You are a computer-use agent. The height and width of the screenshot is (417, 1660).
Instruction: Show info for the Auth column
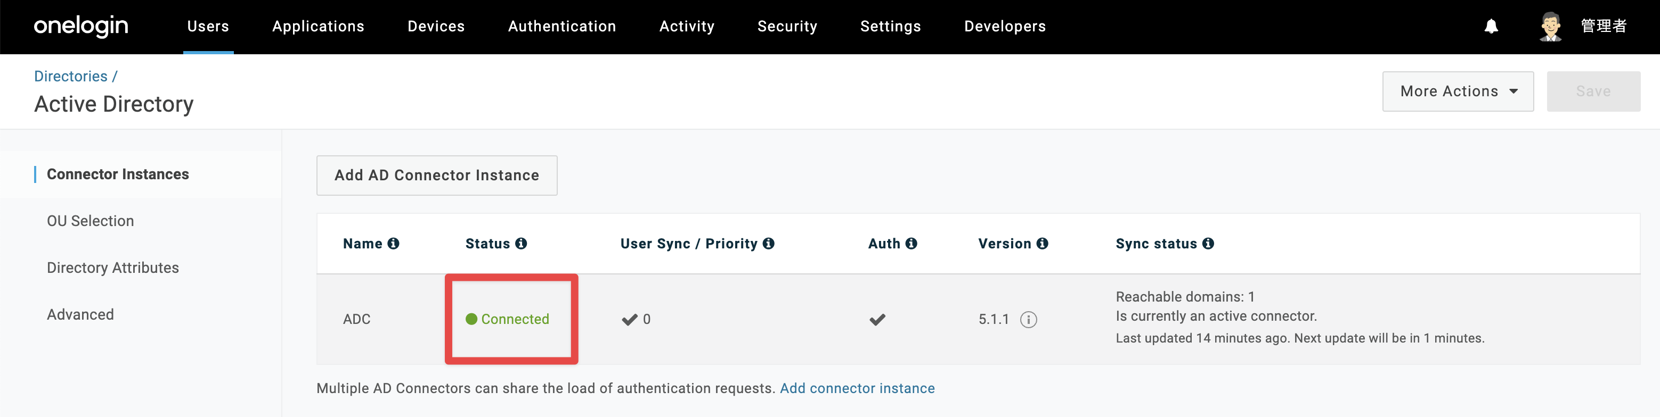point(911,243)
